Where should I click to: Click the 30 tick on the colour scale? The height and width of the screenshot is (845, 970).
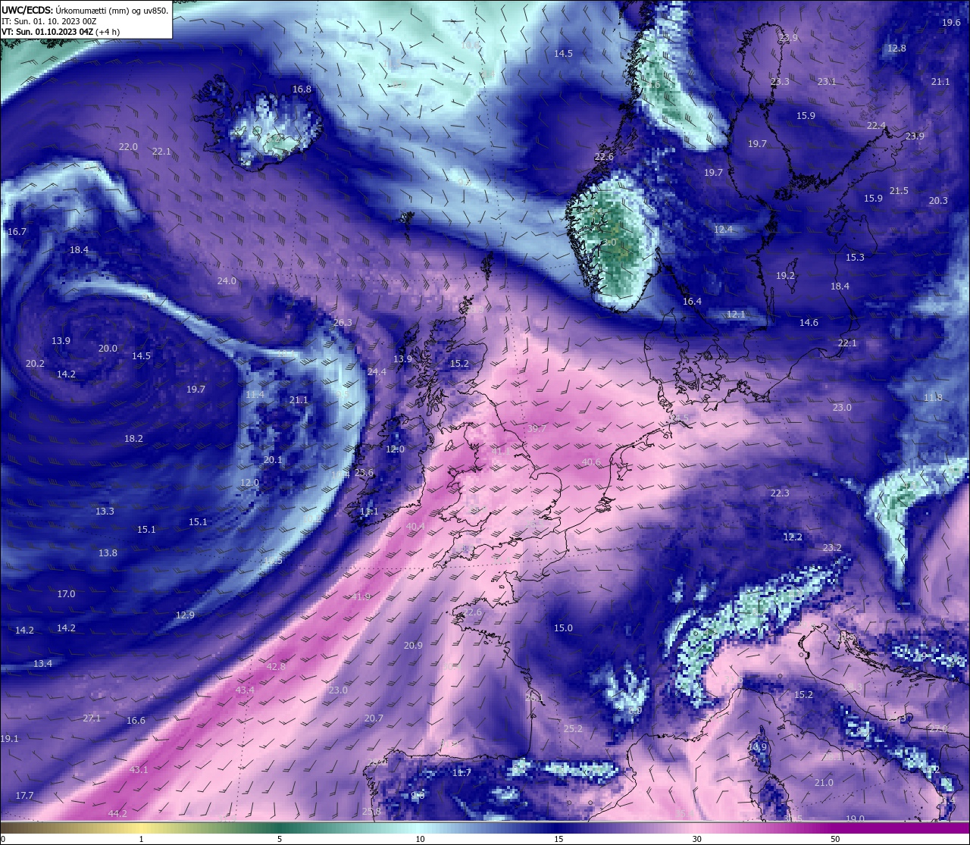(696, 839)
